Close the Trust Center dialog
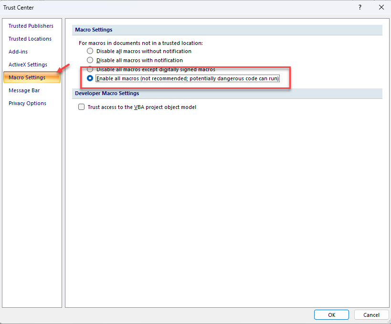 click(381, 7)
